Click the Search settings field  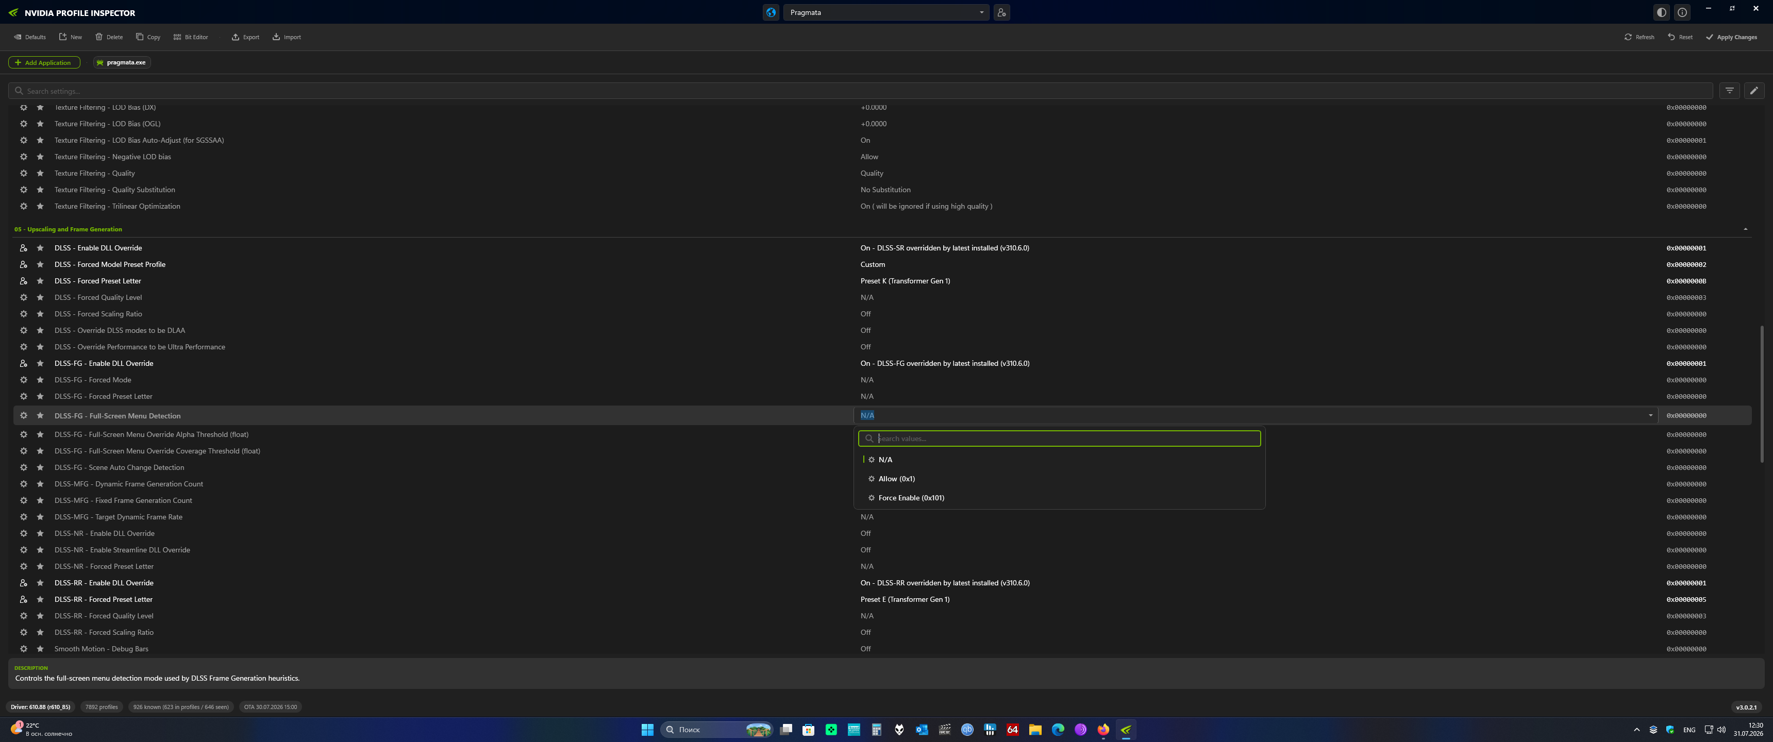click(860, 91)
